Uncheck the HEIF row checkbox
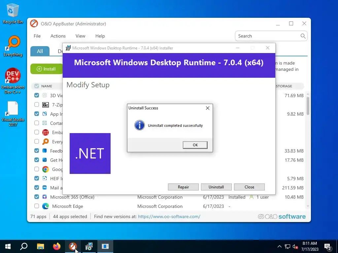The height and width of the screenshot is (253, 338). coord(37,178)
